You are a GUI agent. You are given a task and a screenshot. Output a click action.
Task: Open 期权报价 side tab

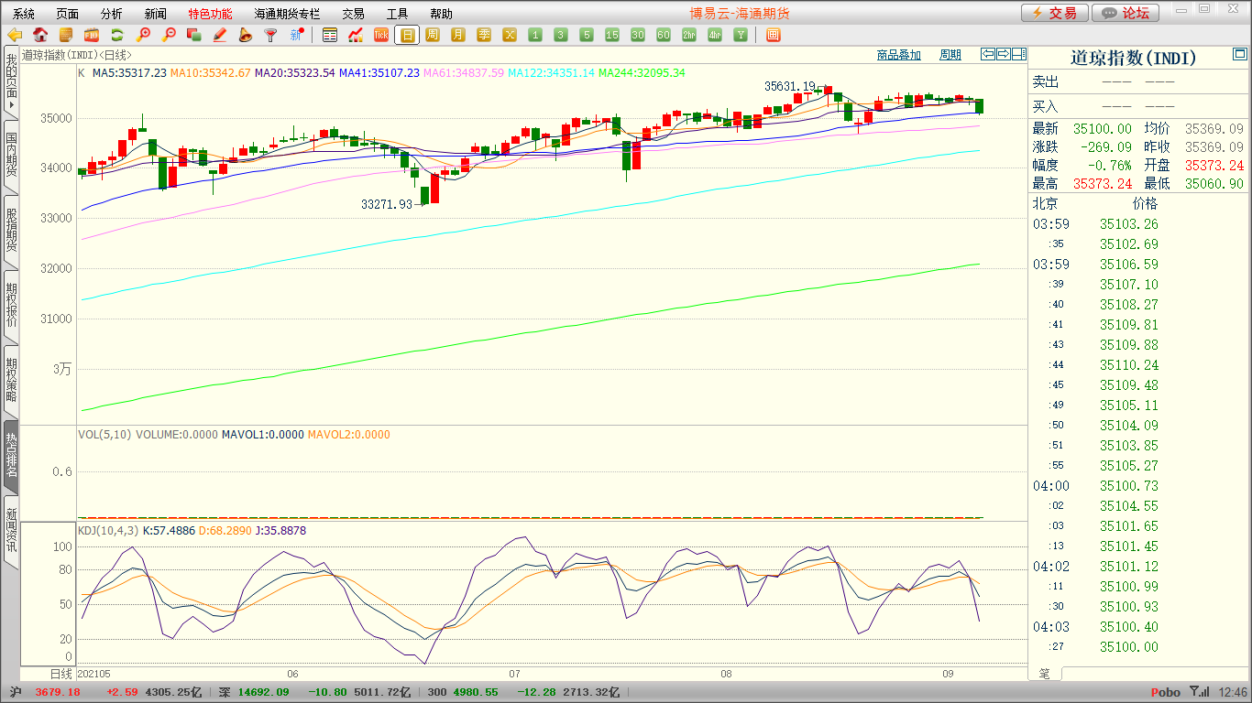[11, 306]
